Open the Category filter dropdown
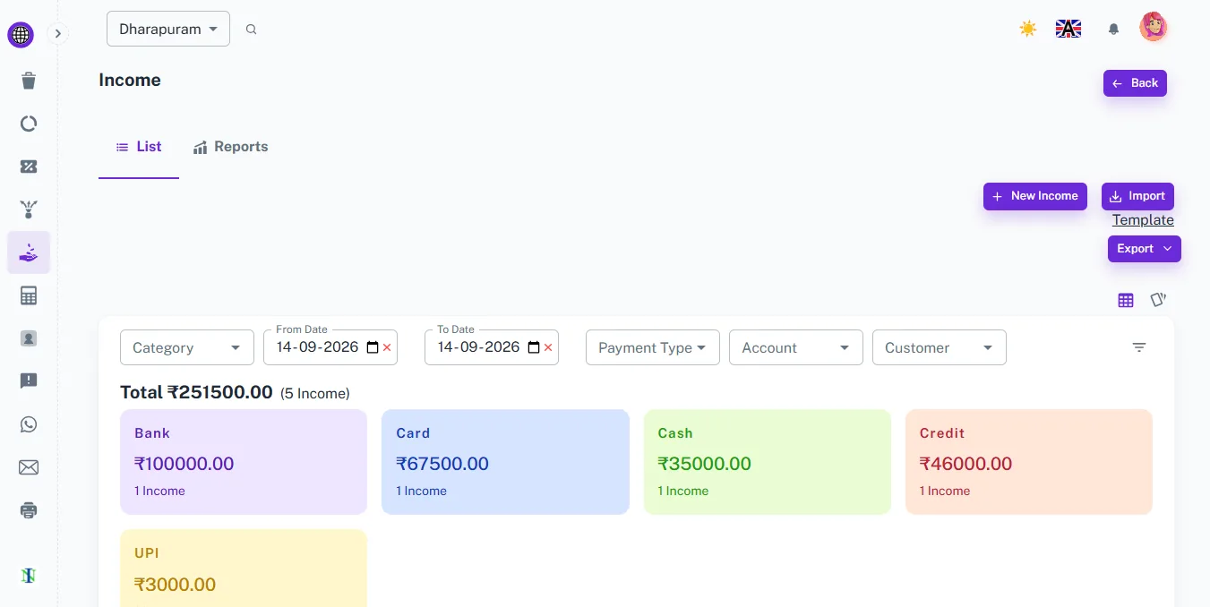Image resolution: width=1210 pixels, height=607 pixels. click(x=187, y=347)
